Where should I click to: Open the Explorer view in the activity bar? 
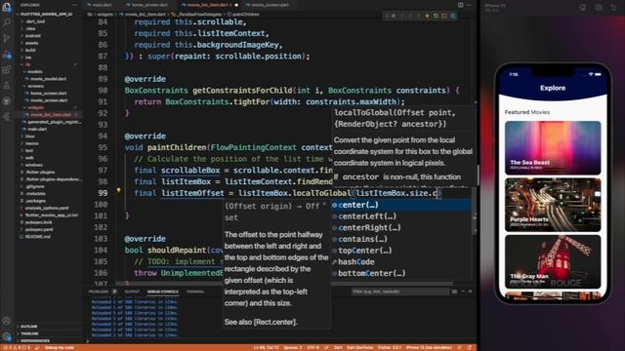7,7
